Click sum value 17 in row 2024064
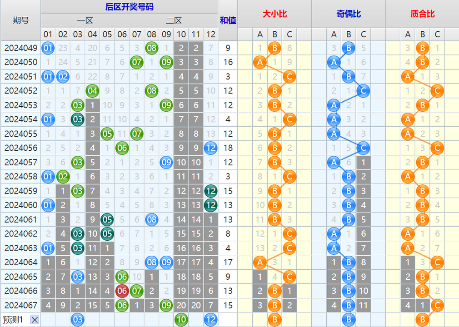 (x=228, y=263)
